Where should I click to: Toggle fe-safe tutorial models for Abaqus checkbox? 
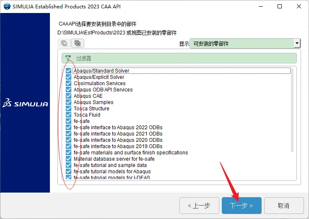coord(68,172)
